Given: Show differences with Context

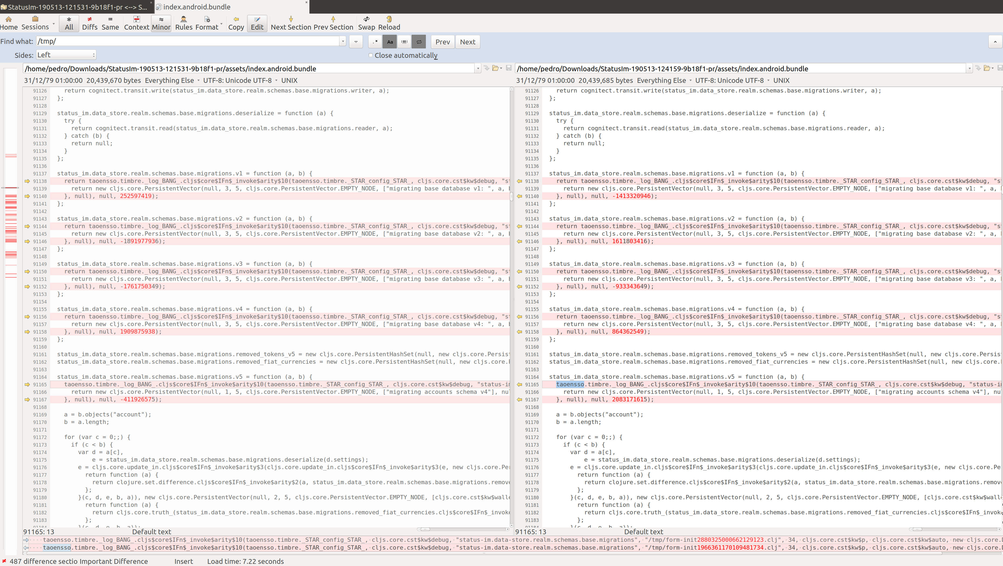Looking at the screenshot, I should tap(137, 23).
